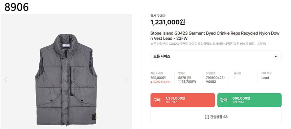Click the Stone Island badge on vest
Screen dimensions: 291x129
[x=94, y=117]
